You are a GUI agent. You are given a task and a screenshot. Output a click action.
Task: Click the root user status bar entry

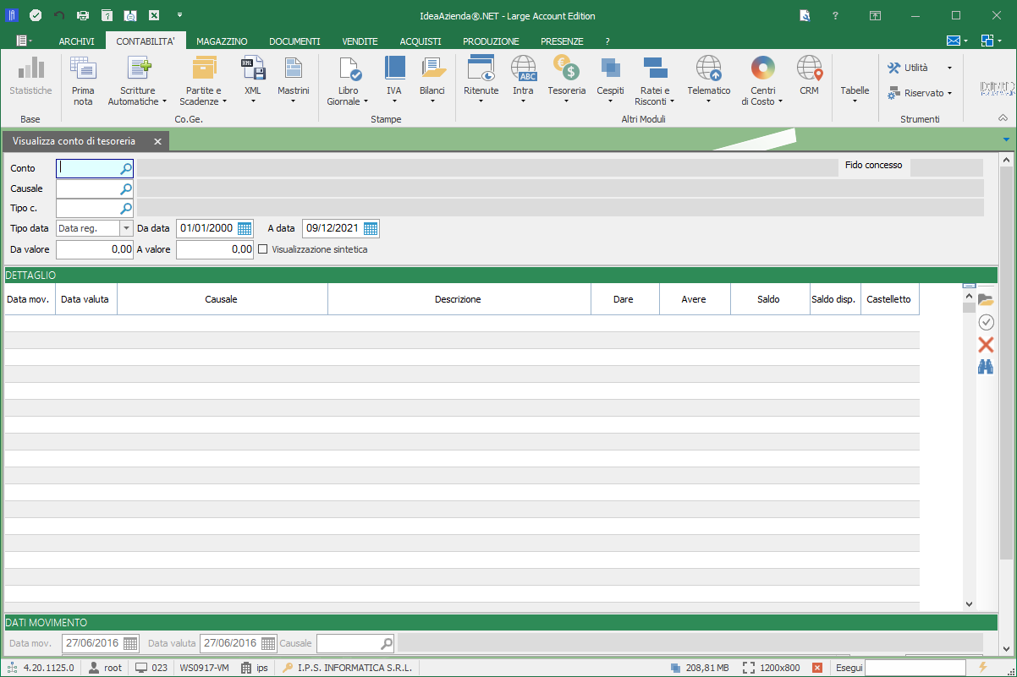(x=106, y=668)
